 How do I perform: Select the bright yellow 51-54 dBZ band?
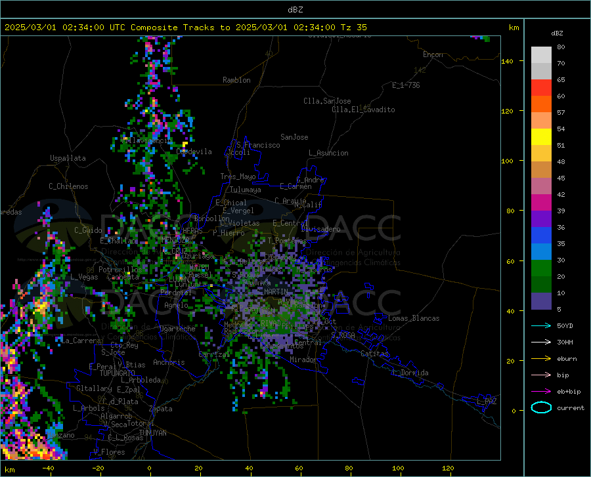tap(541, 137)
